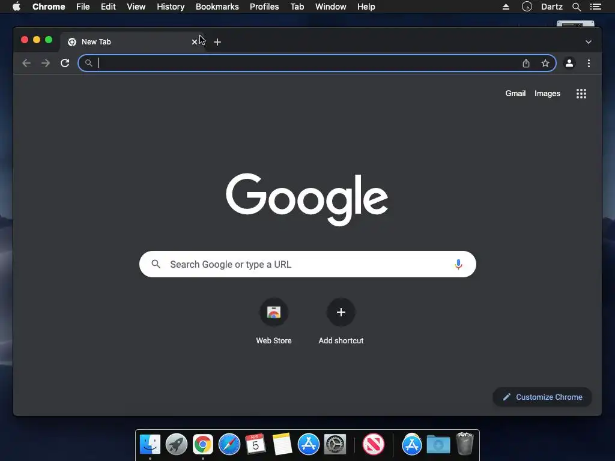Click the Images link
This screenshot has width=615, height=461.
coord(547,93)
